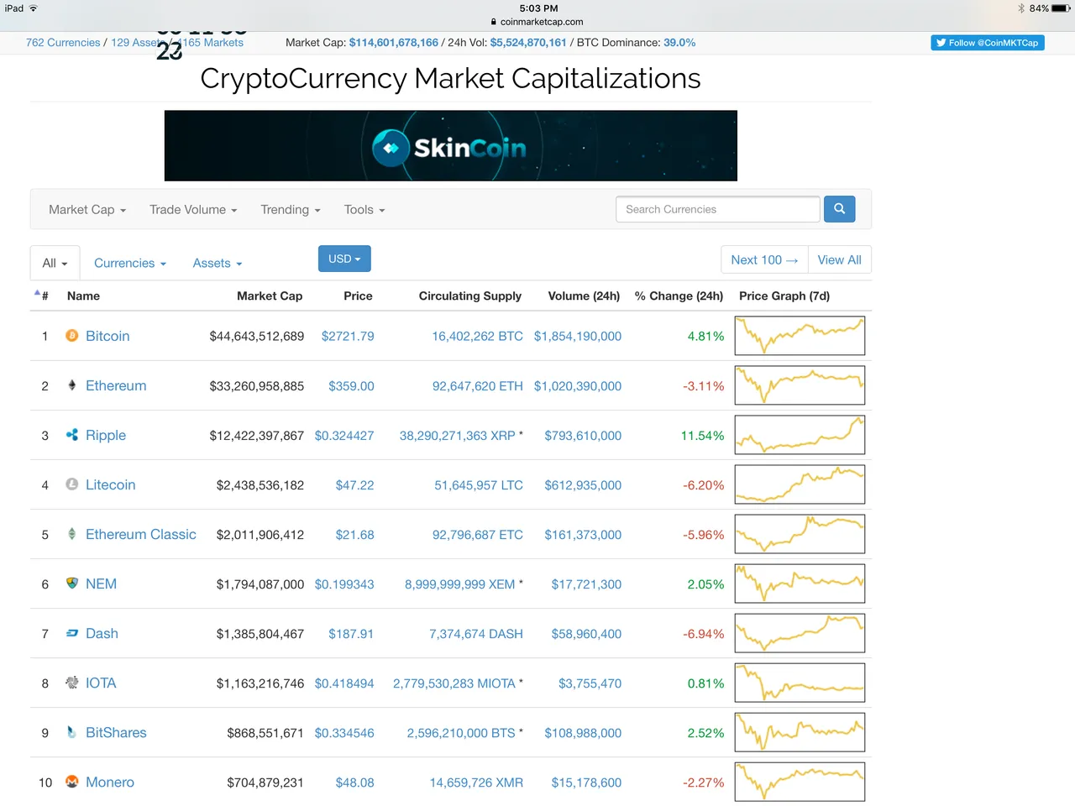Sort table by Circulating Supply column

[470, 296]
